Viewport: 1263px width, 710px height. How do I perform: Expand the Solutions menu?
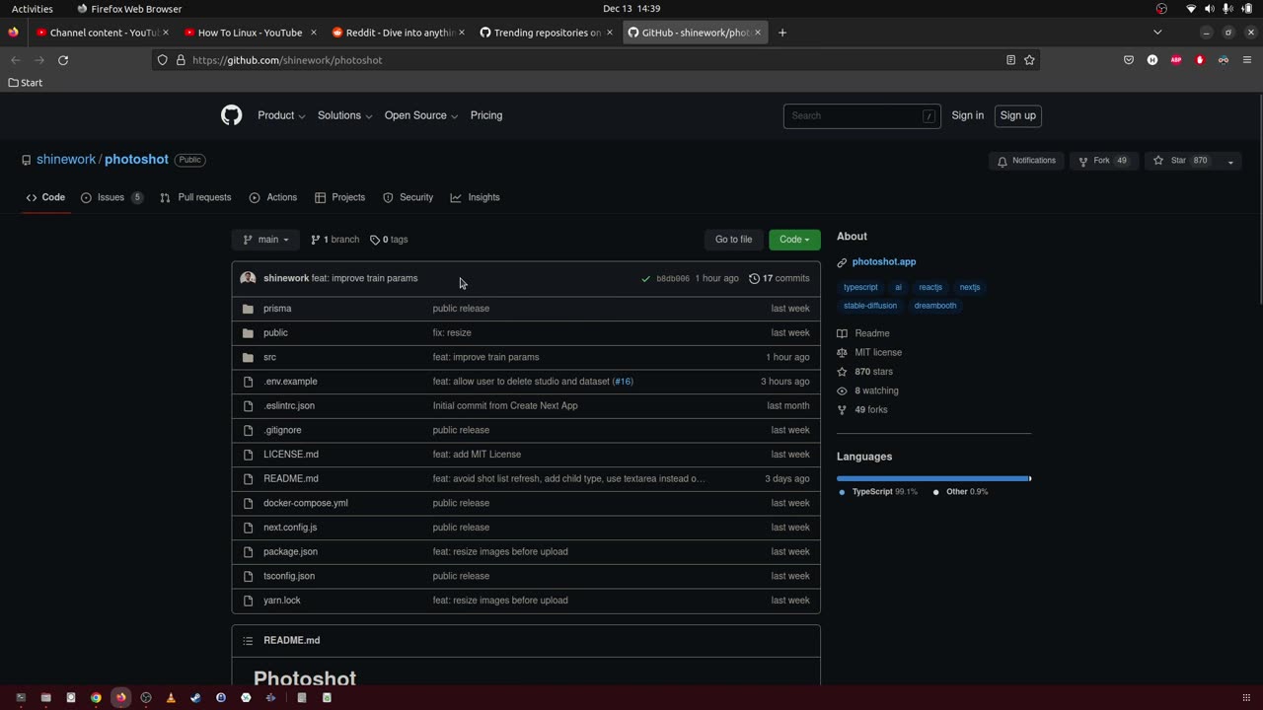pos(344,115)
